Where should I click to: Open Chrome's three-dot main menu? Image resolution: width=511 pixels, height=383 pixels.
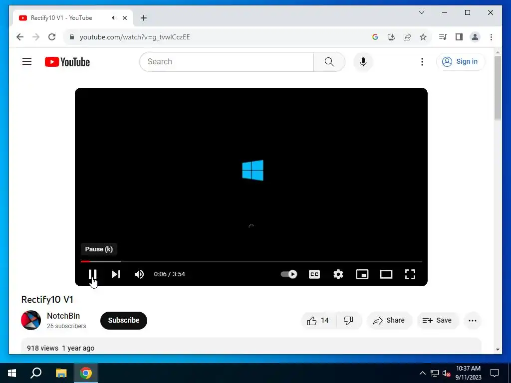491,37
